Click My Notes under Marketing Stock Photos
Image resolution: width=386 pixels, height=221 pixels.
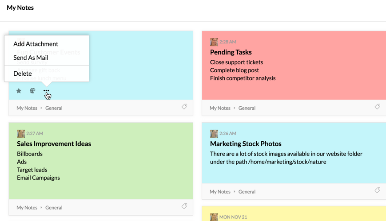(220, 192)
